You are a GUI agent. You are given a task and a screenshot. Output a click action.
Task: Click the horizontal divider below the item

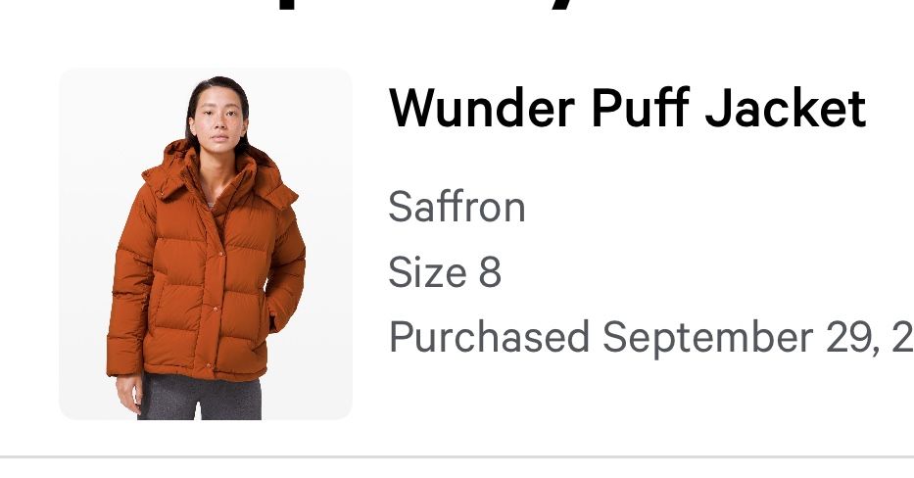(457, 456)
